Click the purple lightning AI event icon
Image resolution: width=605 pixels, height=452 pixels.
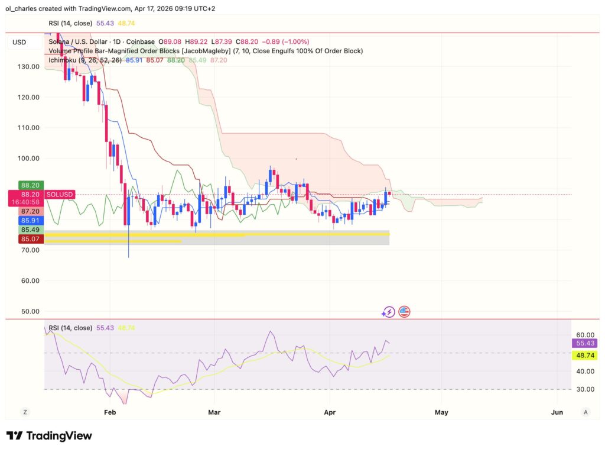click(x=388, y=311)
